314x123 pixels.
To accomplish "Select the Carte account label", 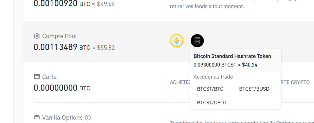I will 49,77.
